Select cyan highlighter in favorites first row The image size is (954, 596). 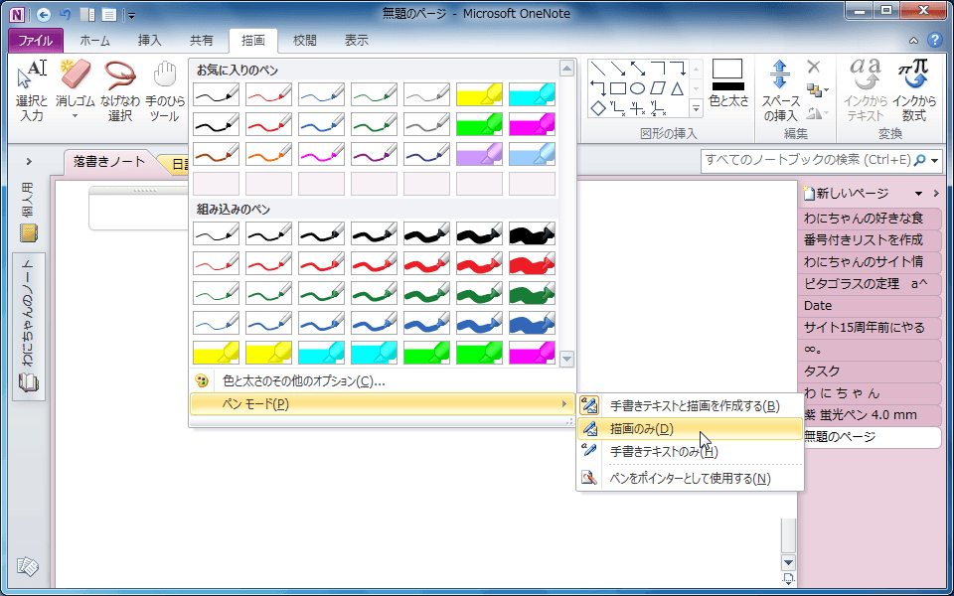pyautogui.click(x=533, y=94)
